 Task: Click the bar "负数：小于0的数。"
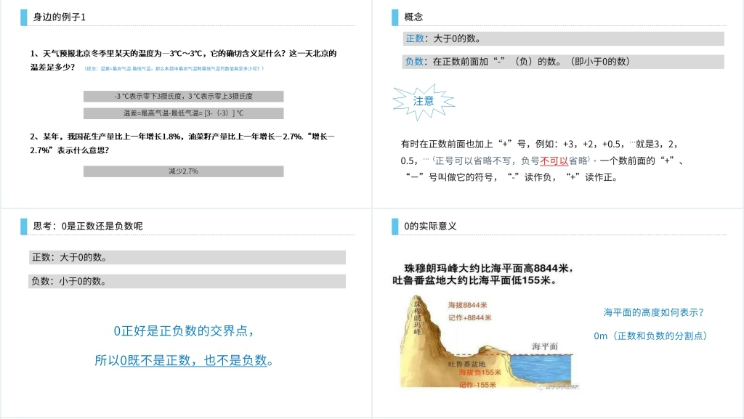coord(187,281)
